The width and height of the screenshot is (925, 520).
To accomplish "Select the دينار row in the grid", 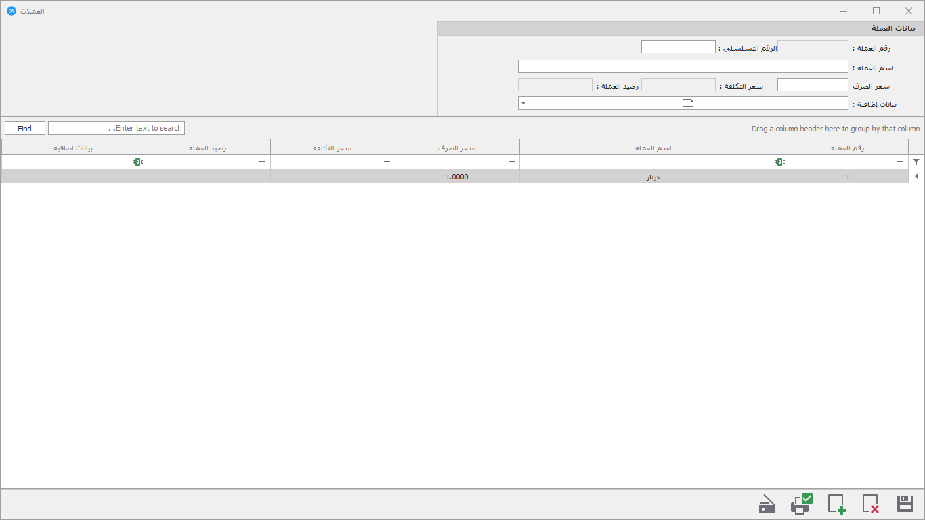I will tap(455, 177).
